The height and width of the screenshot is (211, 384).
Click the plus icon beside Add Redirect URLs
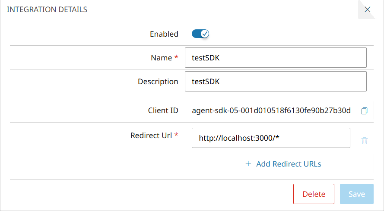tap(248, 164)
